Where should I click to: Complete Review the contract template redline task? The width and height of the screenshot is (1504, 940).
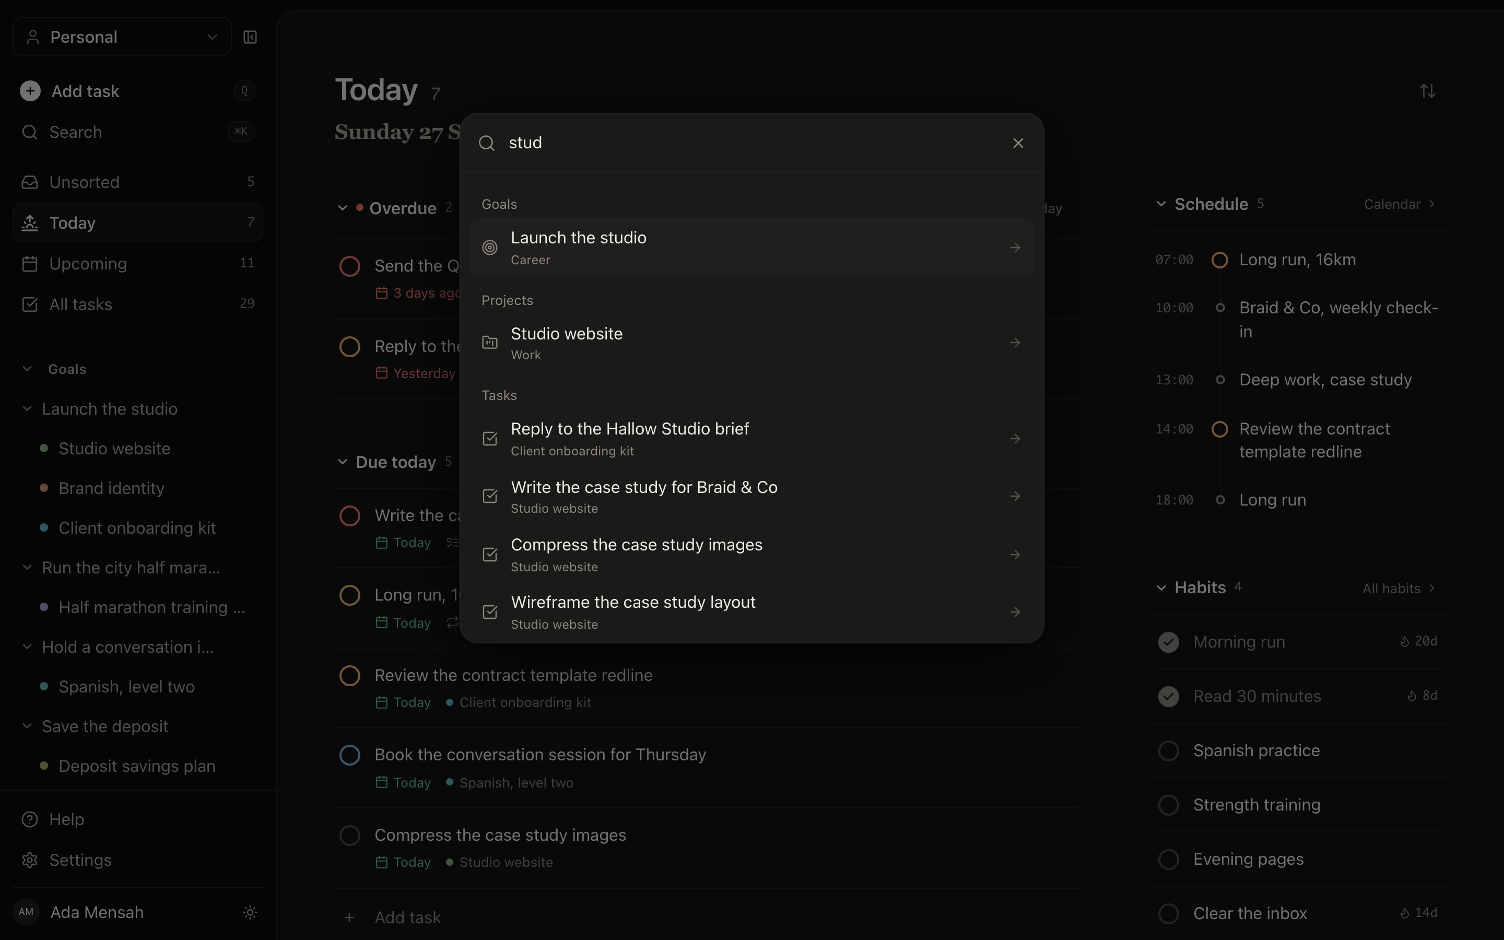[350, 676]
